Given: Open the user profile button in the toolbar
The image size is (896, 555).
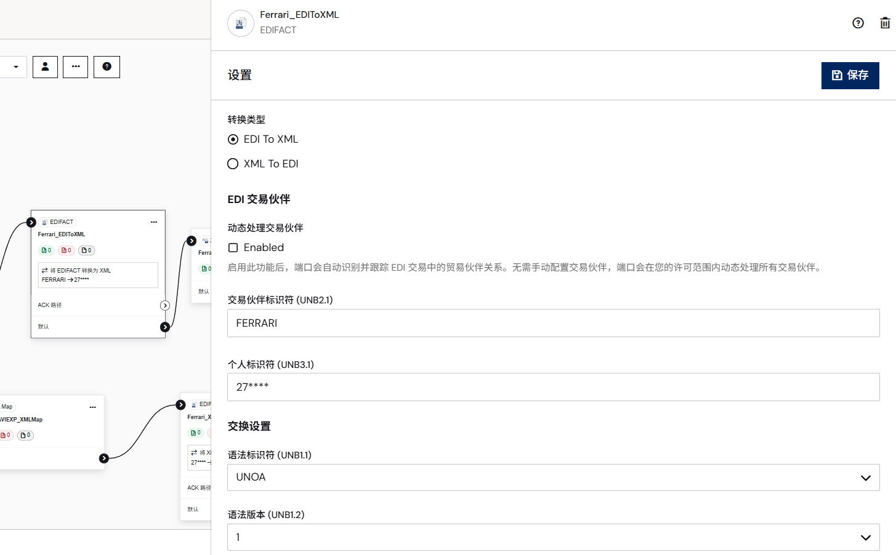Looking at the screenshot, I should pyautogui.click(x=45, y=67).
